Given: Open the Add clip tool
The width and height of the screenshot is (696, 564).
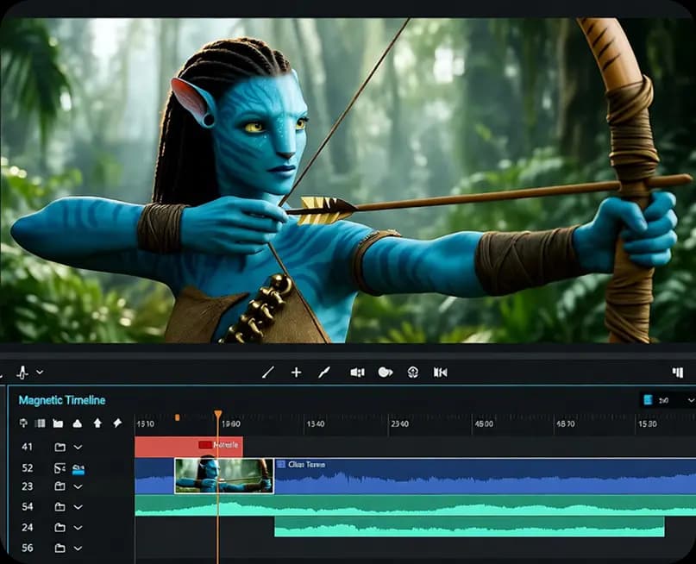Looking at the screenshot, I should pos(297,372).
